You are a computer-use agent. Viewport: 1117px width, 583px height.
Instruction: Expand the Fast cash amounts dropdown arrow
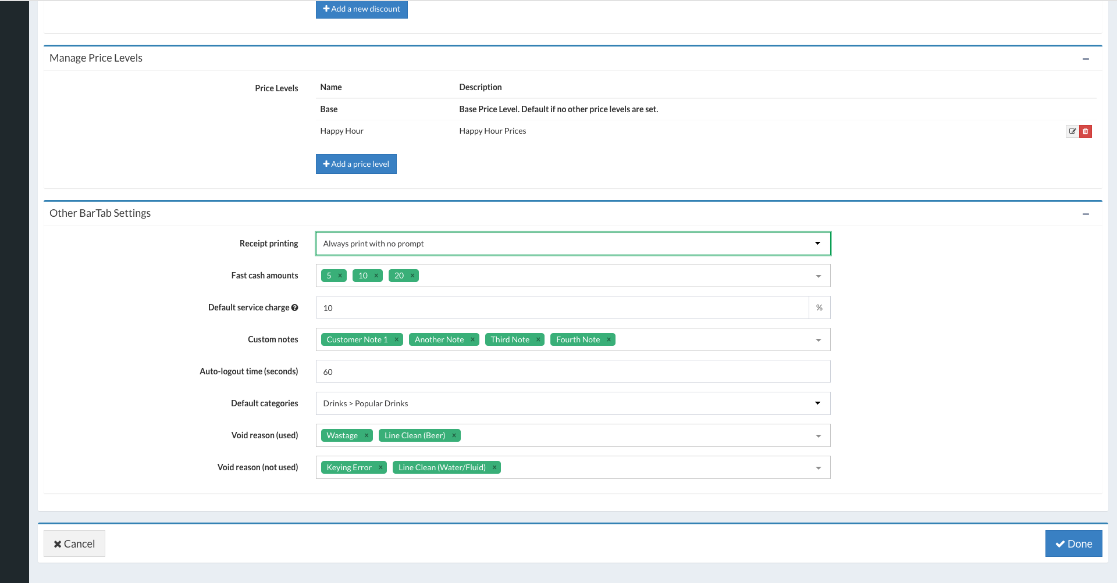coord(818,276)
